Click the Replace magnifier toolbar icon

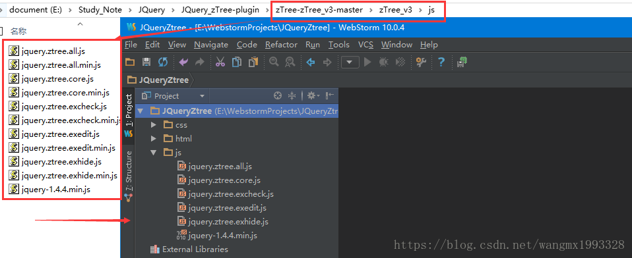tap(290, 62)
